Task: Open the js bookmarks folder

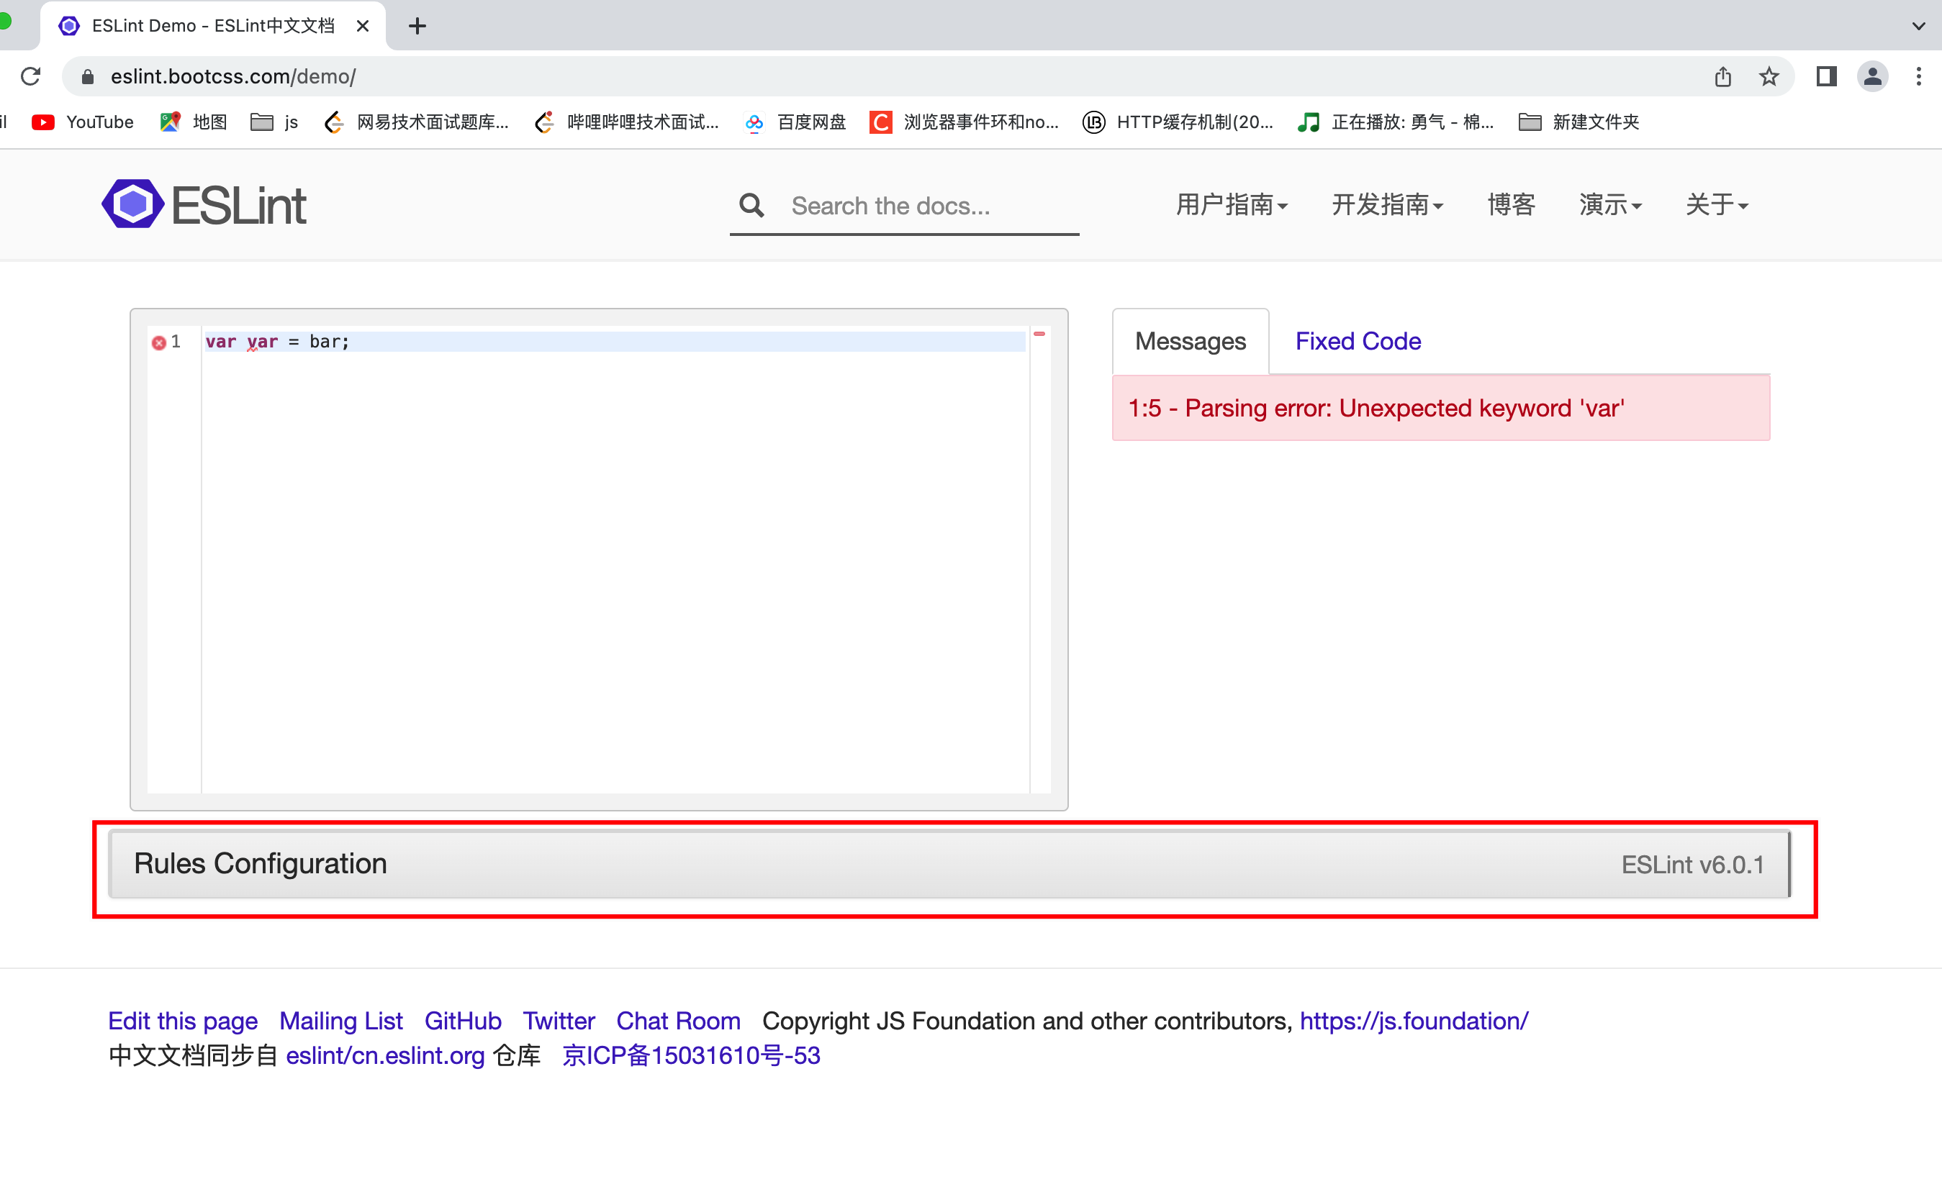Action: coord(274,122)
